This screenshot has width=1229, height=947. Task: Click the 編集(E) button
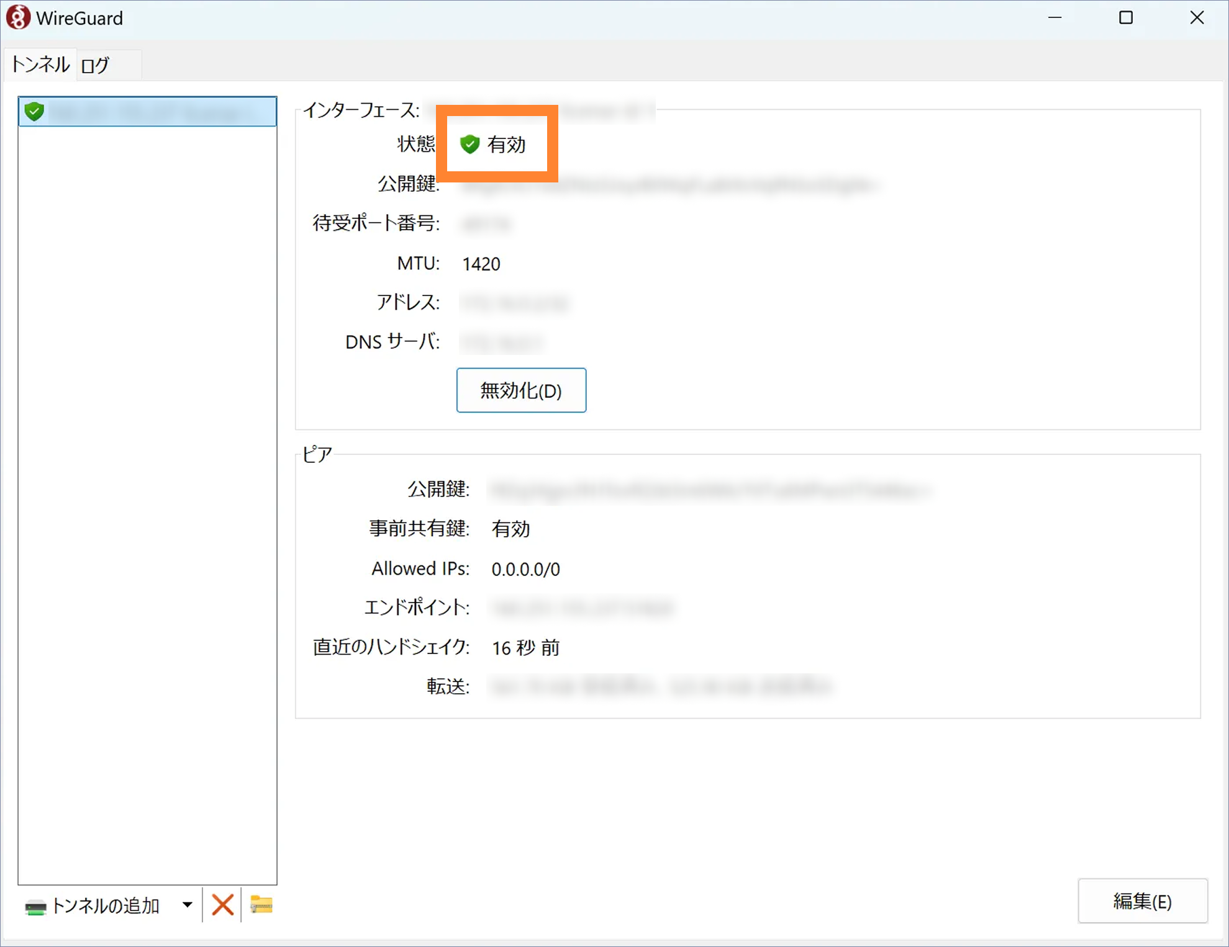pos(1142,901)
